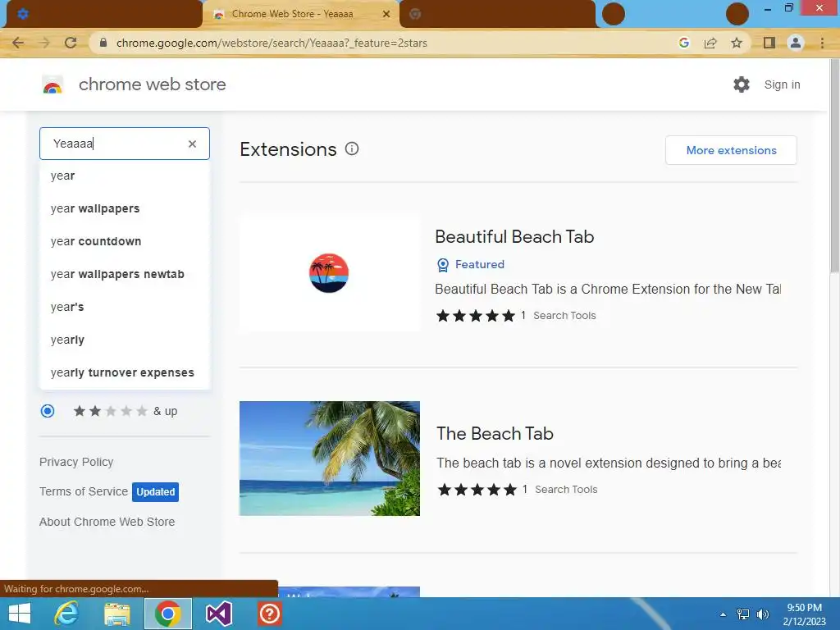Open The Beach Tab extension title

(x=495, y=433)
